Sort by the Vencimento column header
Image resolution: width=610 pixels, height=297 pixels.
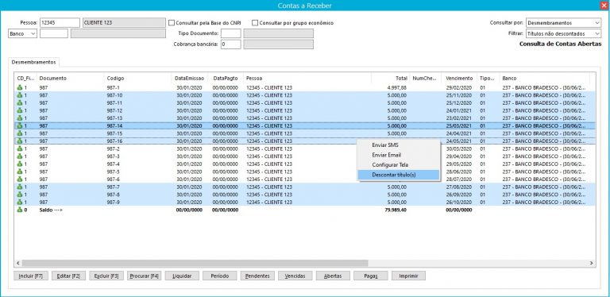tap(459, 78)
